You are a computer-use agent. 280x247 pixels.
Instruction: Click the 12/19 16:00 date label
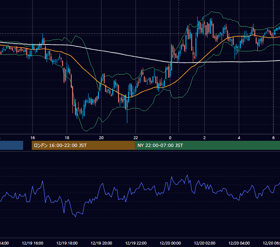tap(33, 243)
